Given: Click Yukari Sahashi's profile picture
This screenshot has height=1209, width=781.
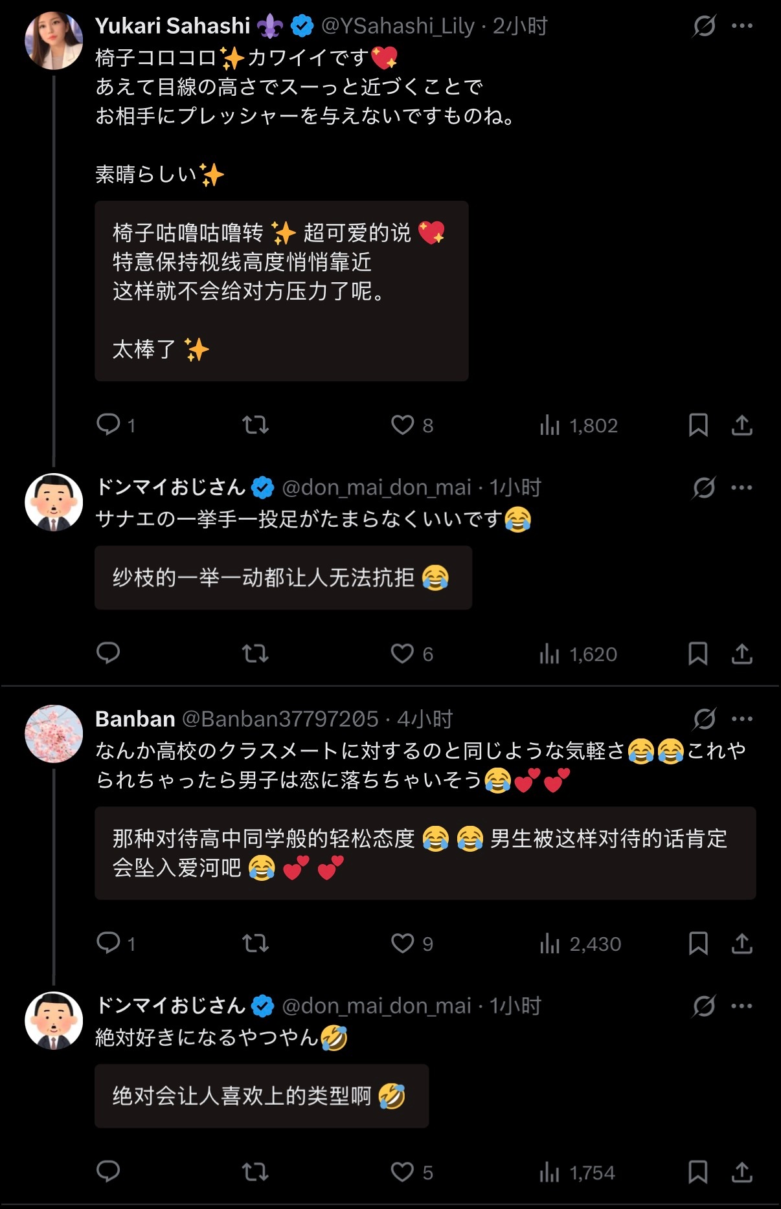Looking at the screenshot, I should (54, 40).
